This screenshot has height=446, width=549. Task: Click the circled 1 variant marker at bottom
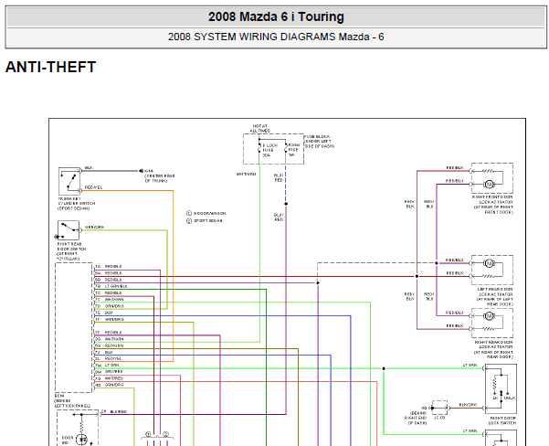tap(148, 434)
